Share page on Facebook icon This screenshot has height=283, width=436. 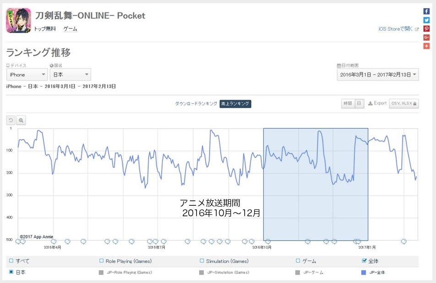pos(426,11)
